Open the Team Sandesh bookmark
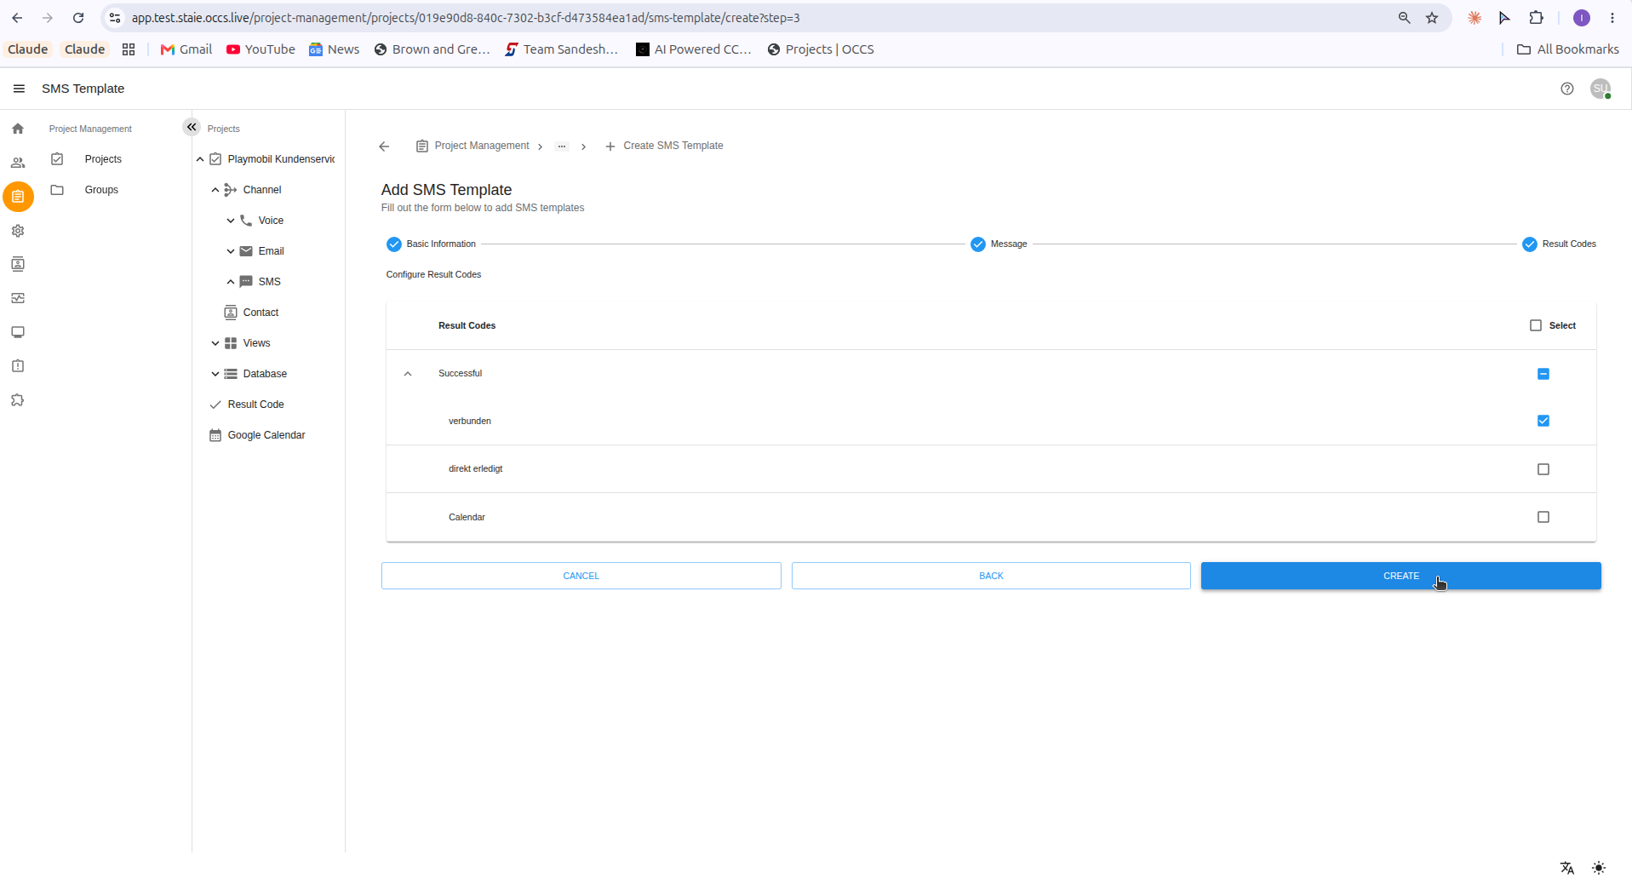This screenshot has height=884, width=1632. [561, 49]
